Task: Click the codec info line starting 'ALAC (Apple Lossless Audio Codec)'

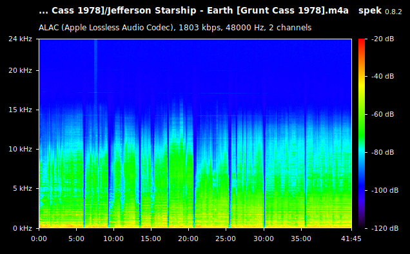Action: click(x=175, y=28)
